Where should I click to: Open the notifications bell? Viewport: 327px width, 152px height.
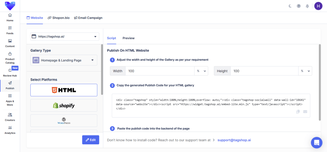pos(307,6)
